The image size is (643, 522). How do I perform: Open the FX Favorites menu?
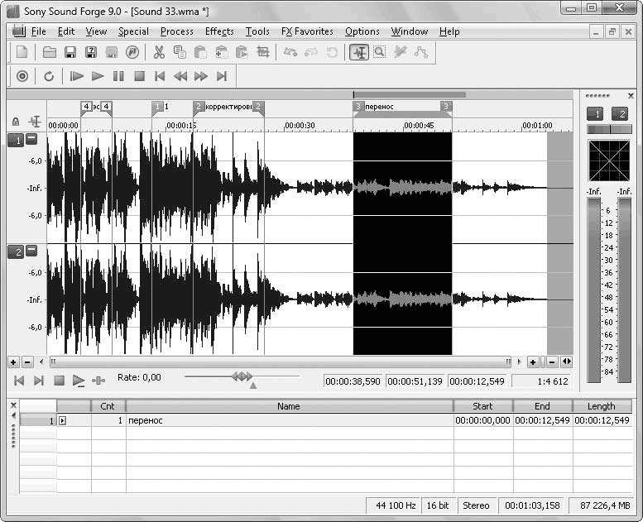click(x=307, y=31)
